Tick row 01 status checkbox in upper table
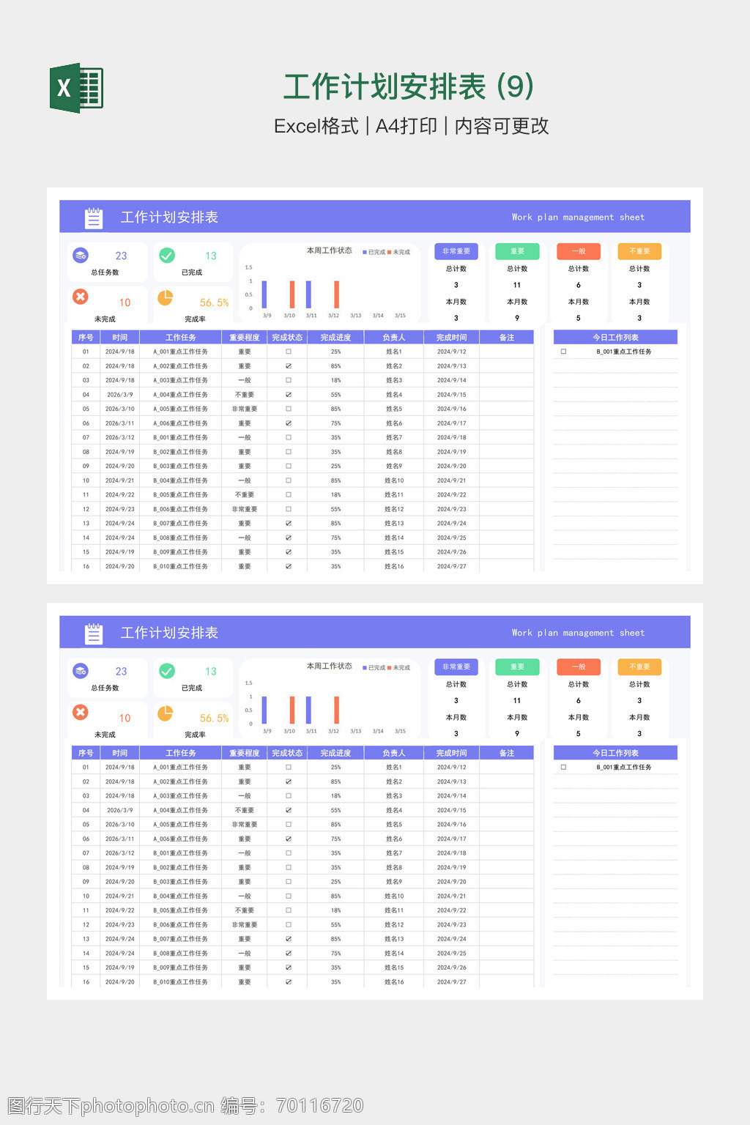The image size is (750, 1125). 289,352
